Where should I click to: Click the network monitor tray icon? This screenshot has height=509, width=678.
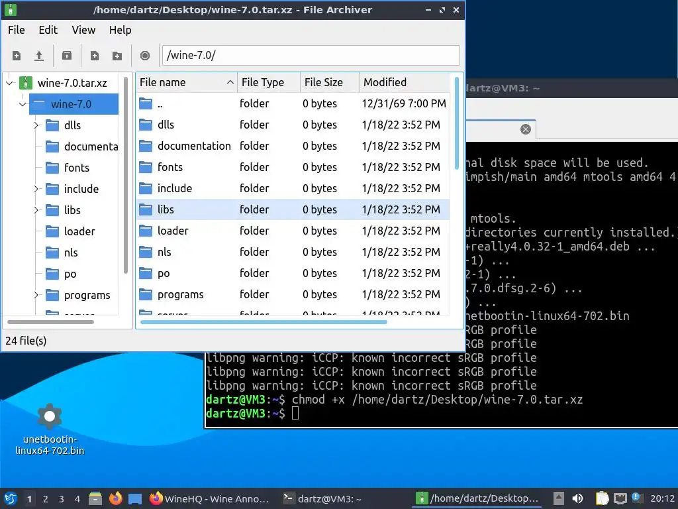(620, 498)
